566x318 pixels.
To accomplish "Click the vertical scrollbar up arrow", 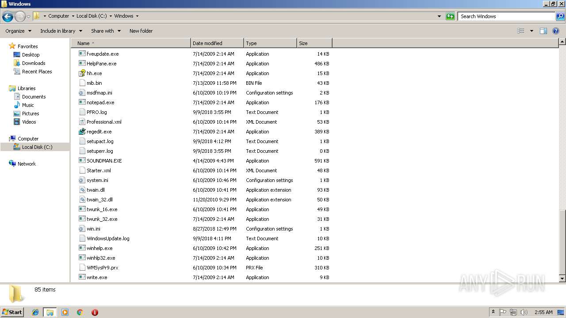I will point(562,42).
